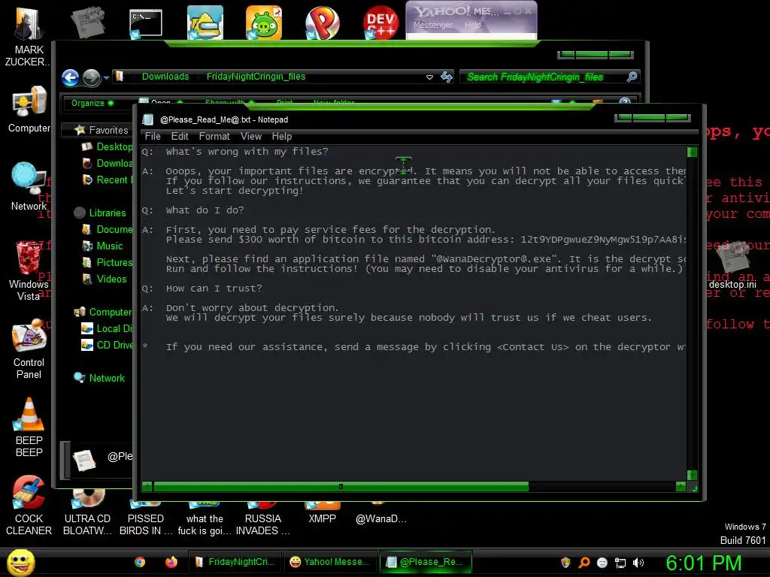Select Desktop under Favorites
This screenshot has width=770, height=577.
pos(108,147)
